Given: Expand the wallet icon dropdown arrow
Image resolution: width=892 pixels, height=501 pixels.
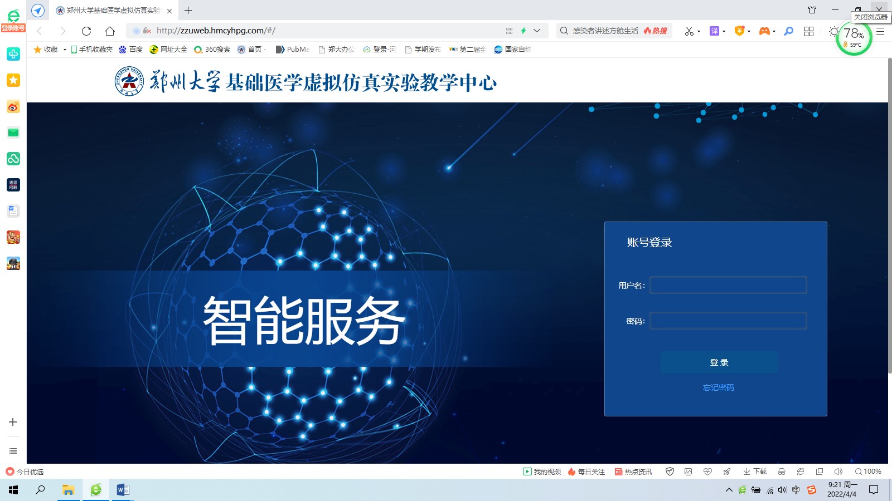Looking at the screenshot, I should (749, 32).
